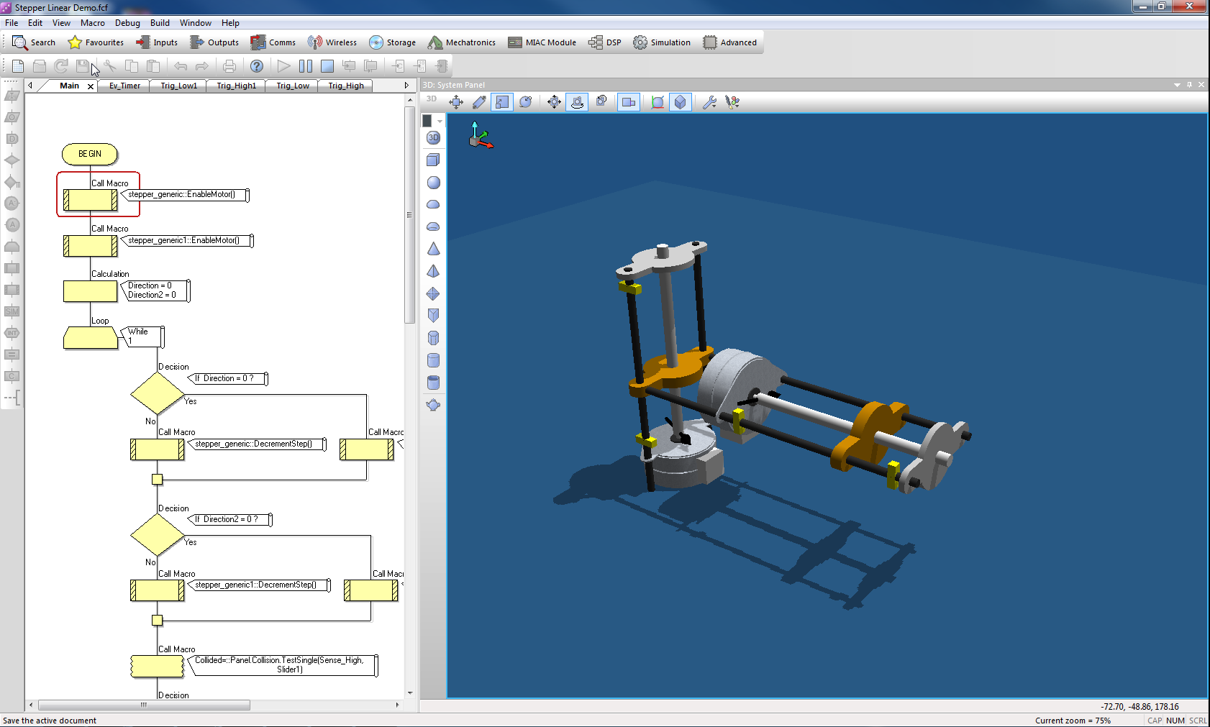Switch to the Trig_High tab
The height and width of the screenshot is (727, 1210).
point(346,86)
